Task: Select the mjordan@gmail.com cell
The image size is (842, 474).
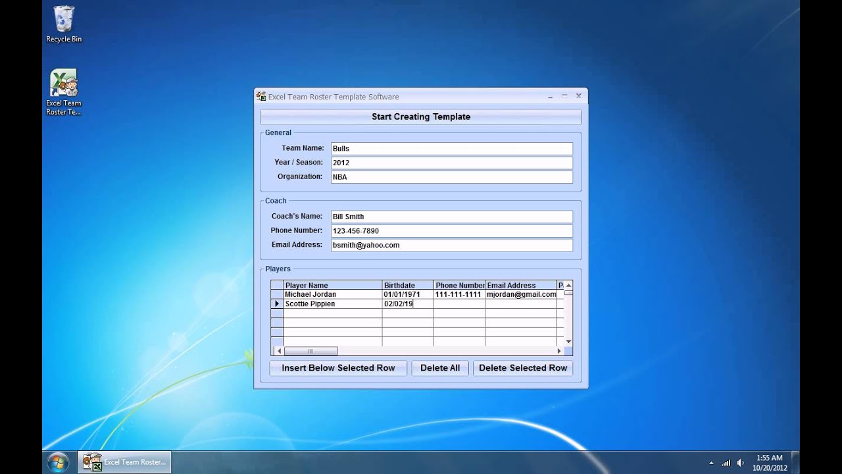Action: 521,294
